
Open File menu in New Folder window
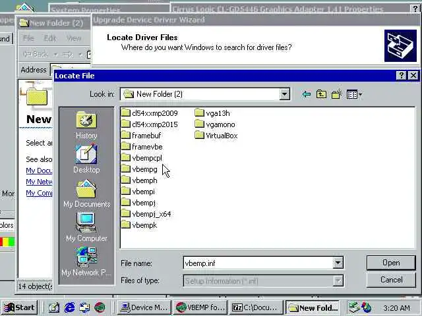(28, 38)
